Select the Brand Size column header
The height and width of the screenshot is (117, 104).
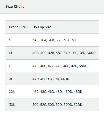click(18, 27)
